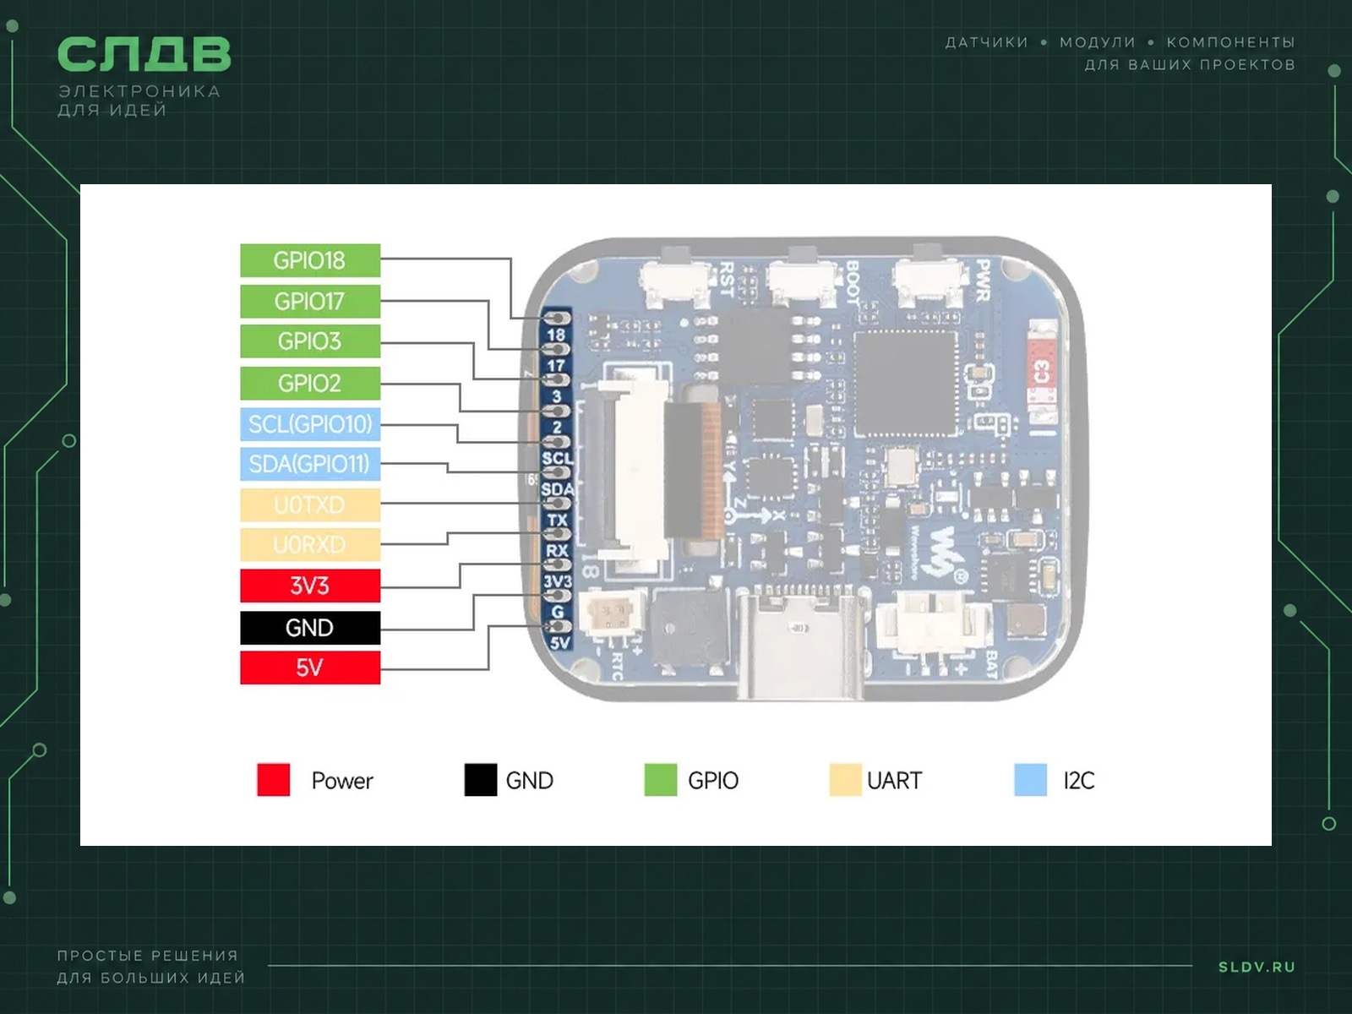Click the red C3 component on board
Screen dimensions: 1352x1014
pos(1042,371)
